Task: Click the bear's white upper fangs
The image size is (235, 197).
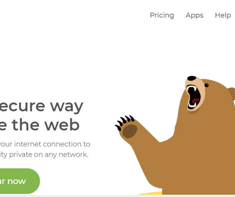Action: click(191, 88)
